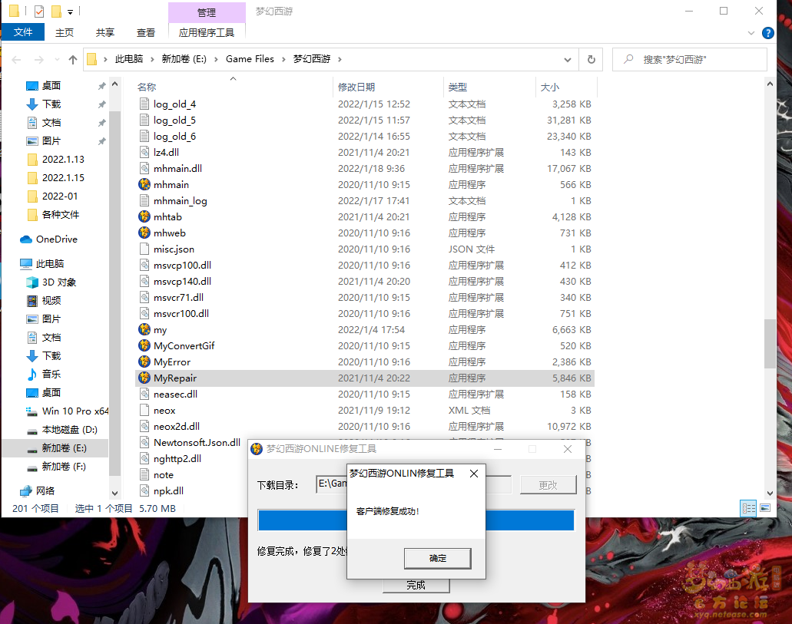Open the 2022.1.13 folder in quick access
Image resolution: width=792 pixels, height=624 pixels.
coord(63,160)
